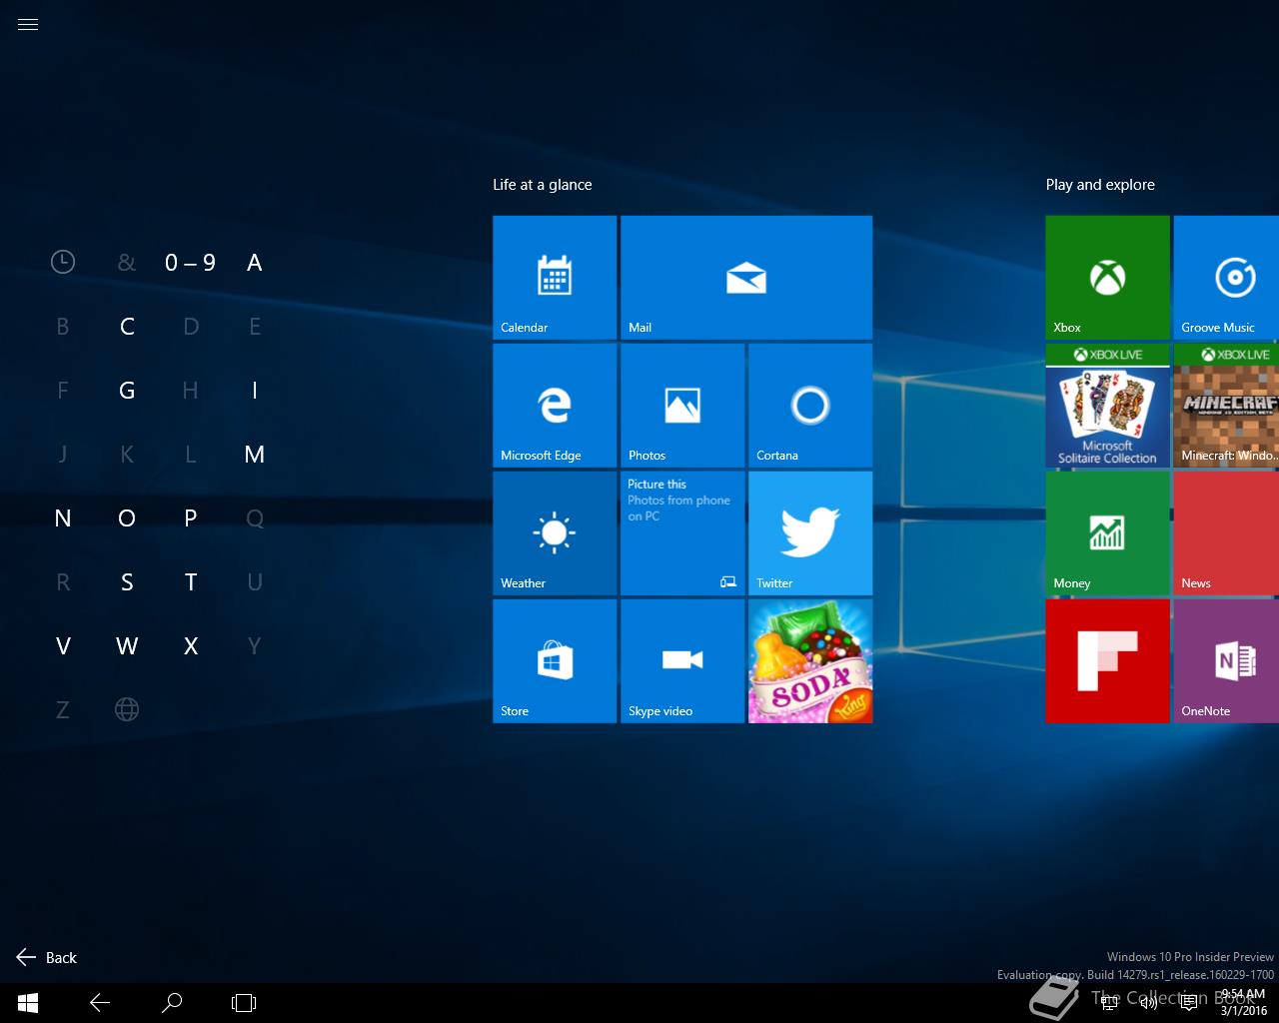
Task: Jump to apps starting with X
Action: pos(191,646)
